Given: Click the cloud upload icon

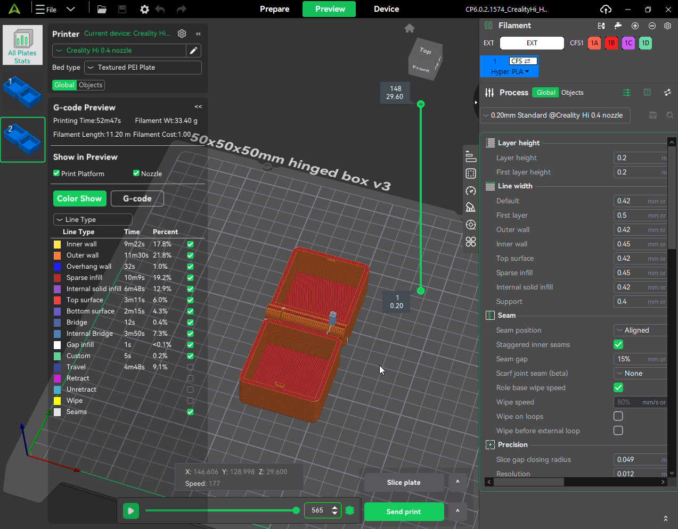Looking at the screenshot, I should (606, 9).
